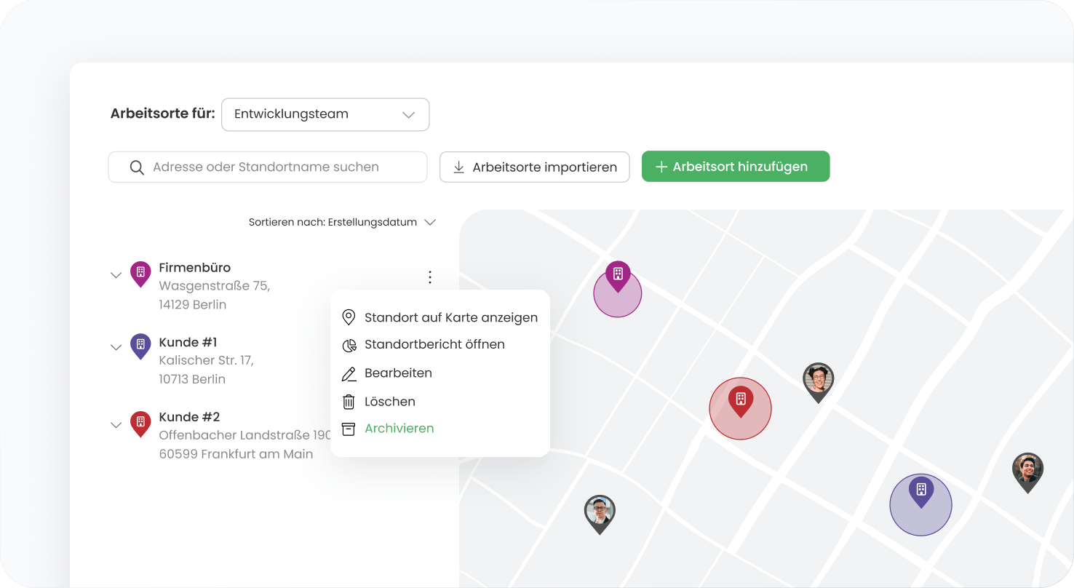Expand the Firmenbüro entry chevron
Image resolution: width=1074 pixels, height=588 pixels.
pyautogui.click(x=116, y=275)
